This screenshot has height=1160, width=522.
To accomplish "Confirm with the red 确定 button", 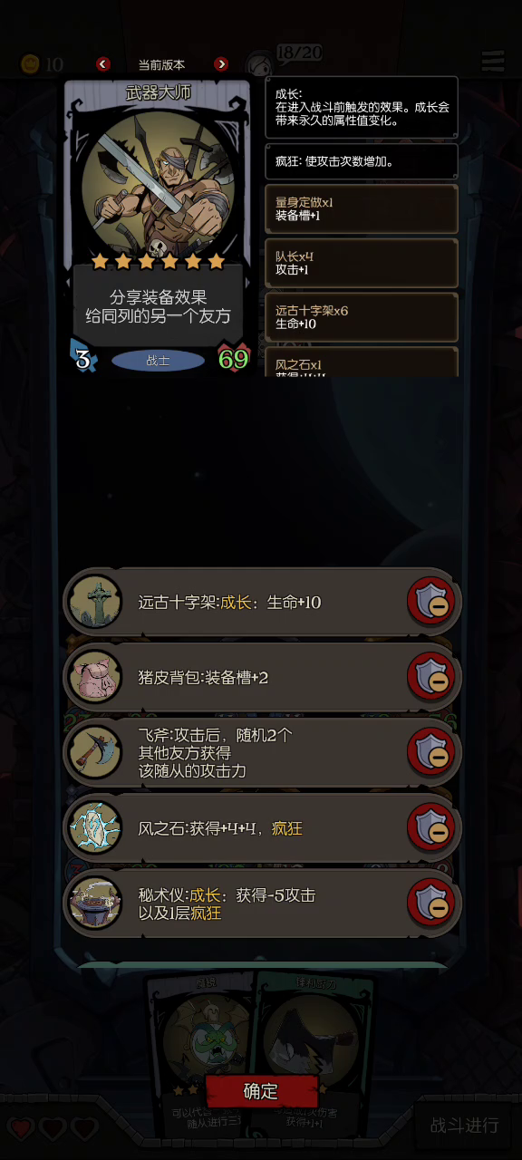I will 261,1090.
